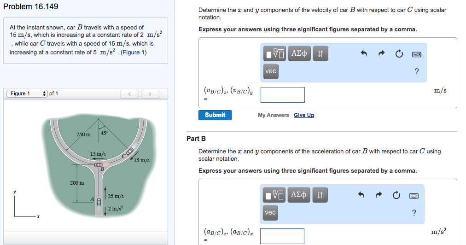The image size is (466, 245).
Task: Click the velocity answer input field
Action: (x=283, y=95)
